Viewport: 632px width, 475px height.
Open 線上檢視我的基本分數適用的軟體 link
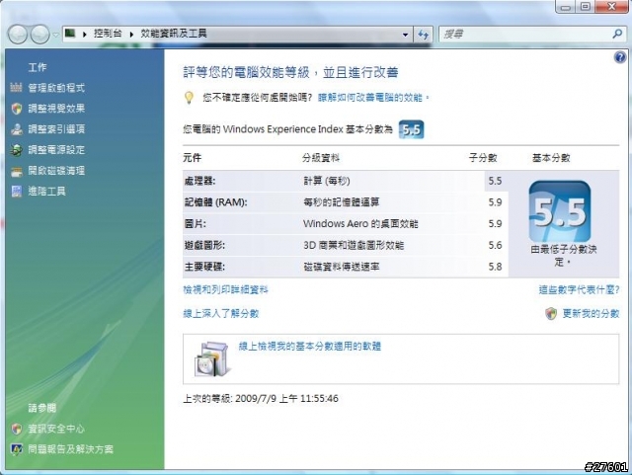pos(309,346)
